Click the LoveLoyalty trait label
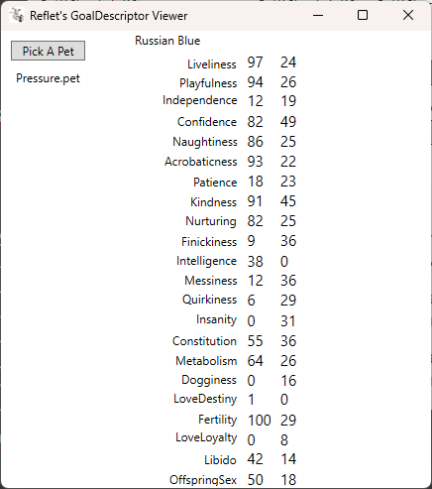Screen dimensions: 432x489 click(206, 437)
